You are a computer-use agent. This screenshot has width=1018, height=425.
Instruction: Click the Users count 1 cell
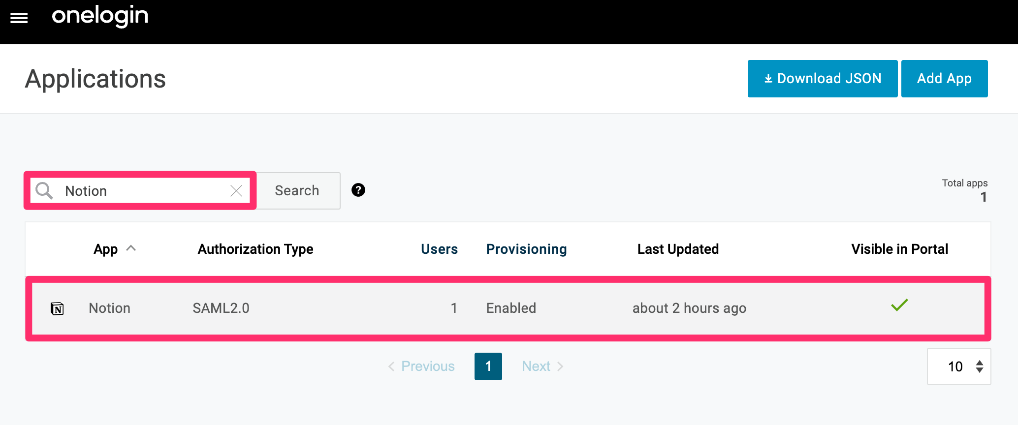pos(454,308)
